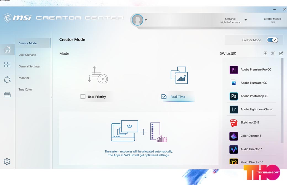Edit the SW List with pencil icon
The height and width of the screenshot is (185, 287).
click(281, 53)
